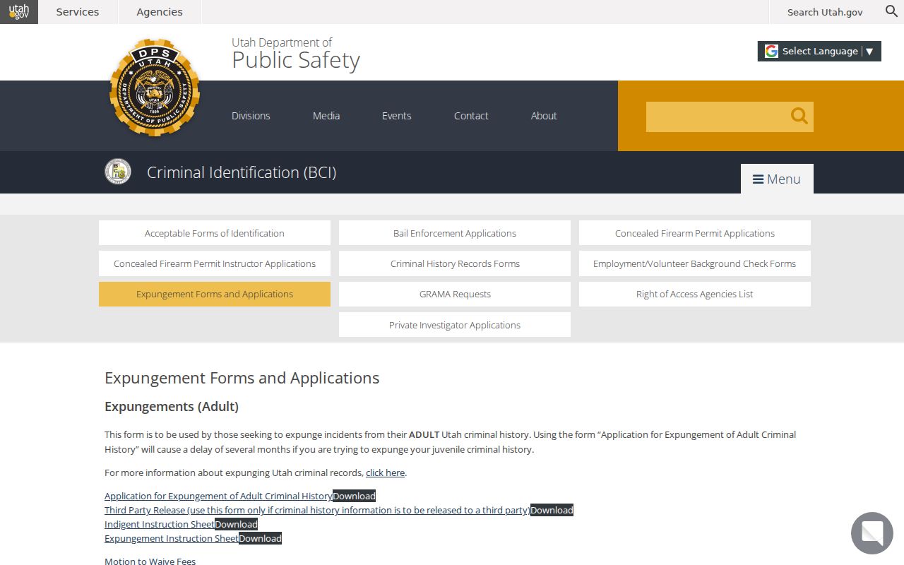Open the Indigent Instruction Sheet link
The image size is (904, 565).
pos(160,524)
